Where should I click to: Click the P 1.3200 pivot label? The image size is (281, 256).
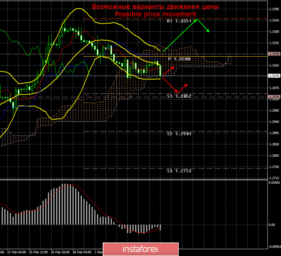point(179,59)
